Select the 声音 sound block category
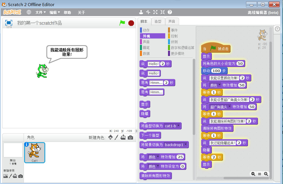This screenshot has height=184, width=283. [x=152, y=42]
